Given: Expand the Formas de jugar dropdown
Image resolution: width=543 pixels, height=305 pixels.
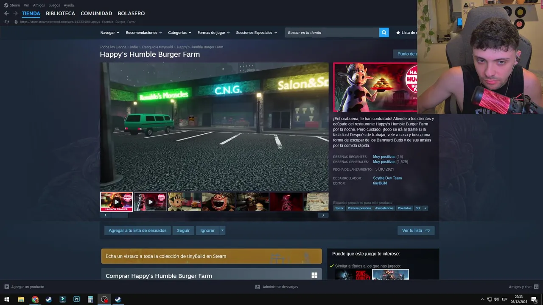Looking at the screenshot, I should pos(213,33).
